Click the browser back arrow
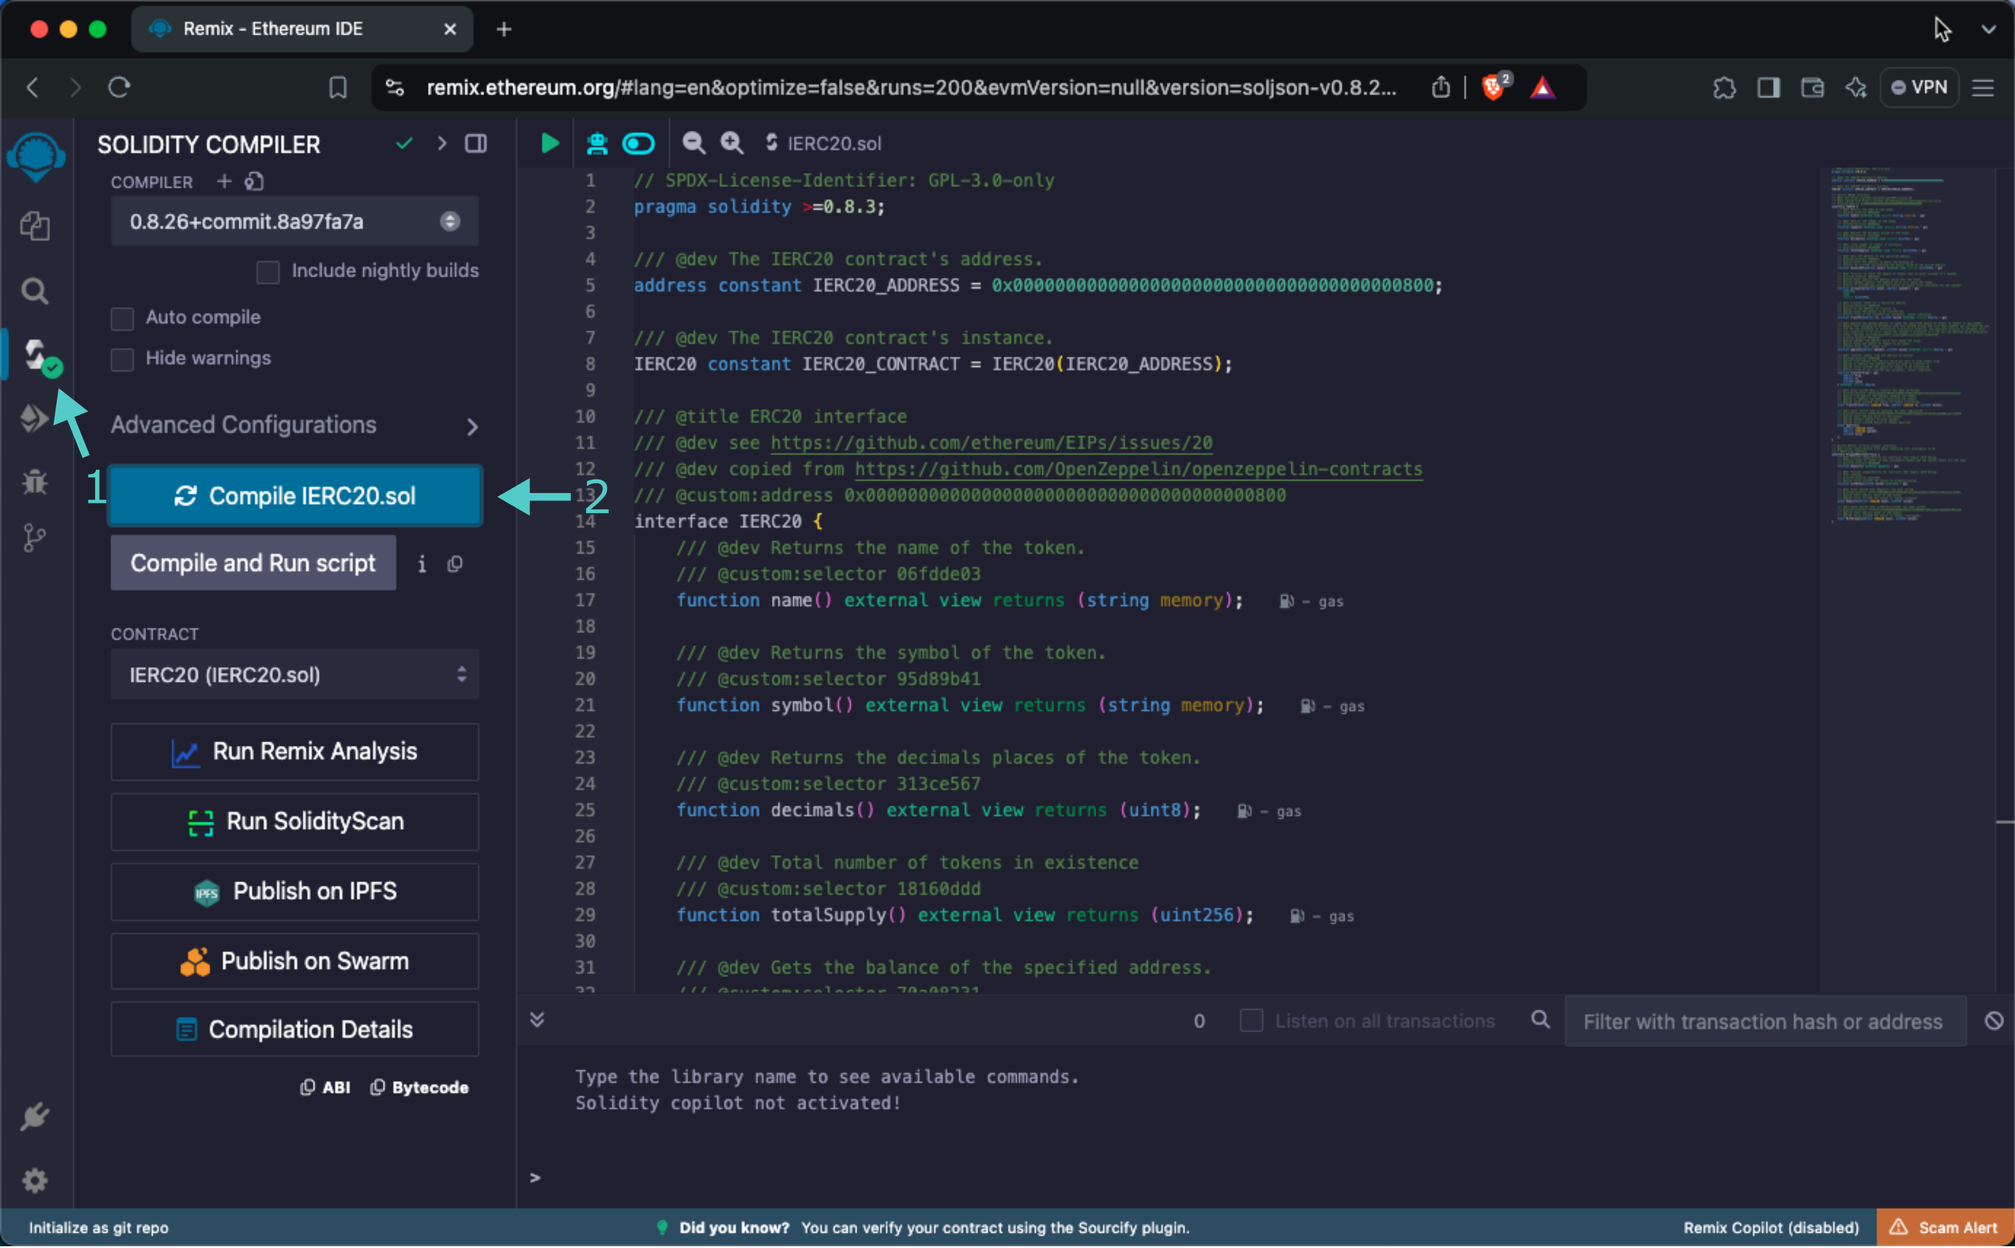Image resolution: width=2015 pixels, height=1248 pixels. tap(33, 87)
